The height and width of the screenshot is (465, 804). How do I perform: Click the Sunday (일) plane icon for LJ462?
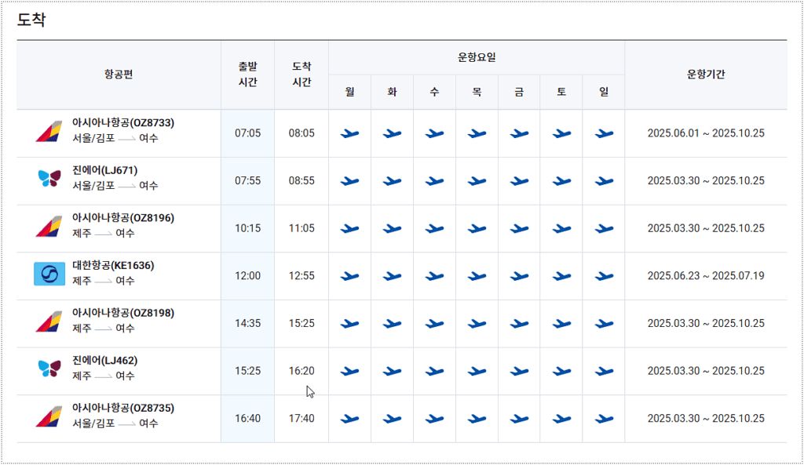[604, 372]
